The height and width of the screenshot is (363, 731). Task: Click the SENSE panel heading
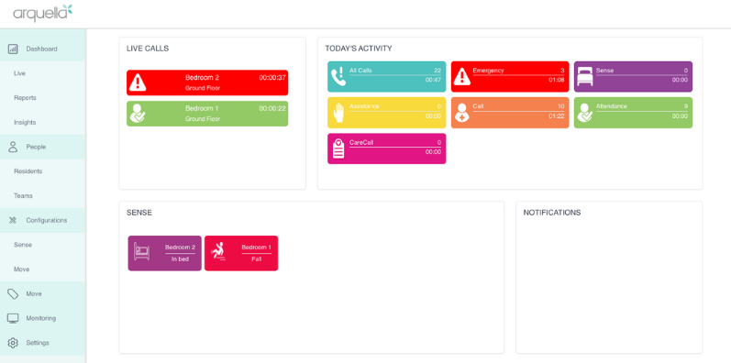(x=138, y=213)
